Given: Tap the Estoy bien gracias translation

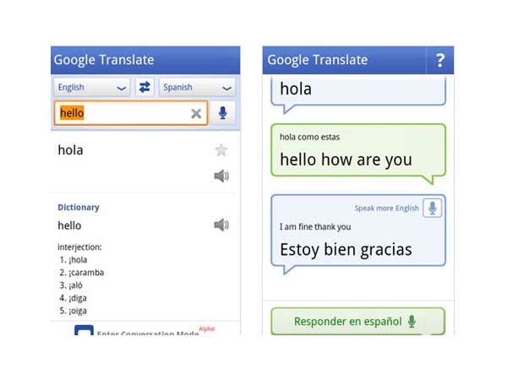Looking at the screenshot, I should (346, 249).
